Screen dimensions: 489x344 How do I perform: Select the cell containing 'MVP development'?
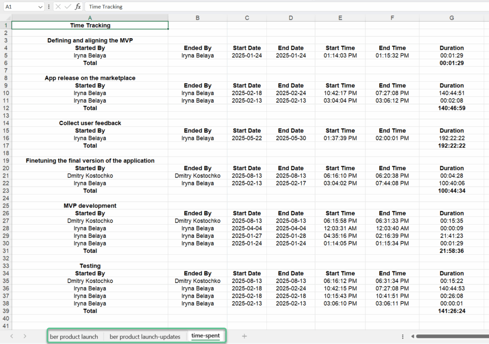(90, 205)
